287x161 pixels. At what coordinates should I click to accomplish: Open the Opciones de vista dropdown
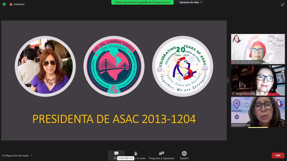189,2
